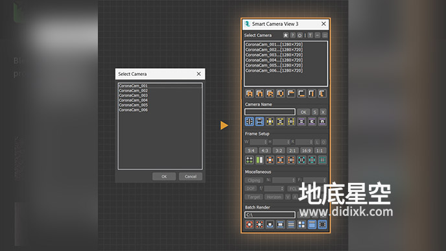Select CoronaCam_001 in Select Camera dialog
This screenshot has width=446, height=251.
(x=160, y=86)
